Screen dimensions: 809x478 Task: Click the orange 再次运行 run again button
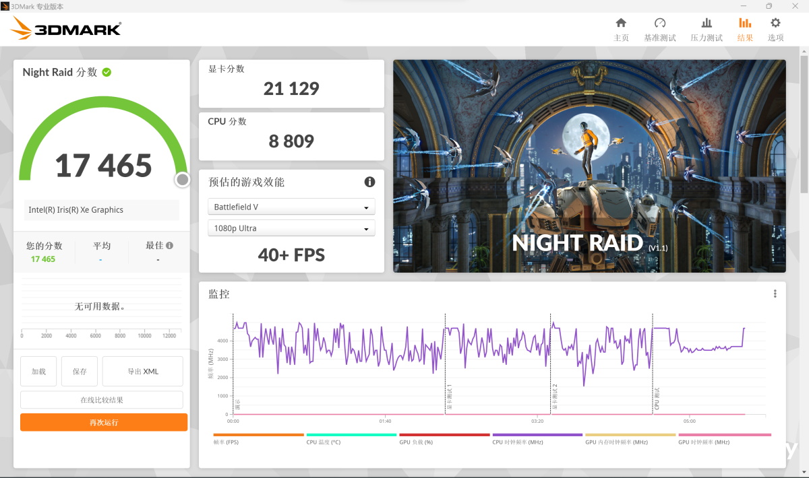click(x=104, y=422)
